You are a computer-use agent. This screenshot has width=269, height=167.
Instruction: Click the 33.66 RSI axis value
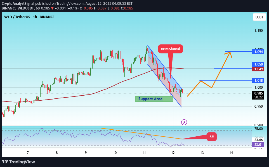pyautogui.click(x=258, y=140)
